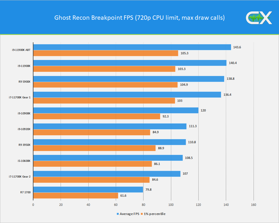The width and height of the screenshot is (279, 223).
Task: Select the '84.6' value label
Action: pos(155,180)
